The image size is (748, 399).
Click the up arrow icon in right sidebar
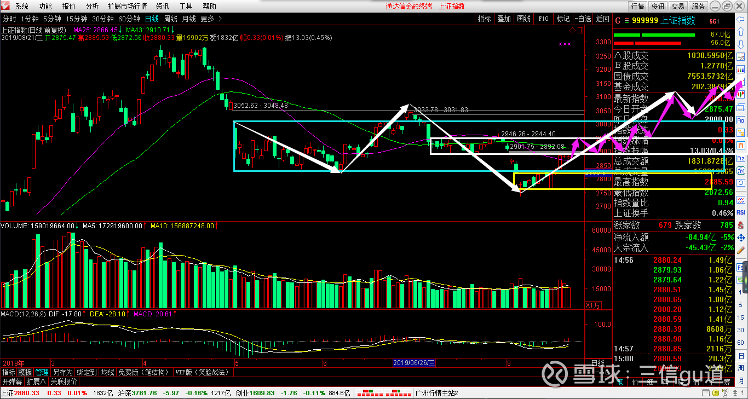point(740,31)
